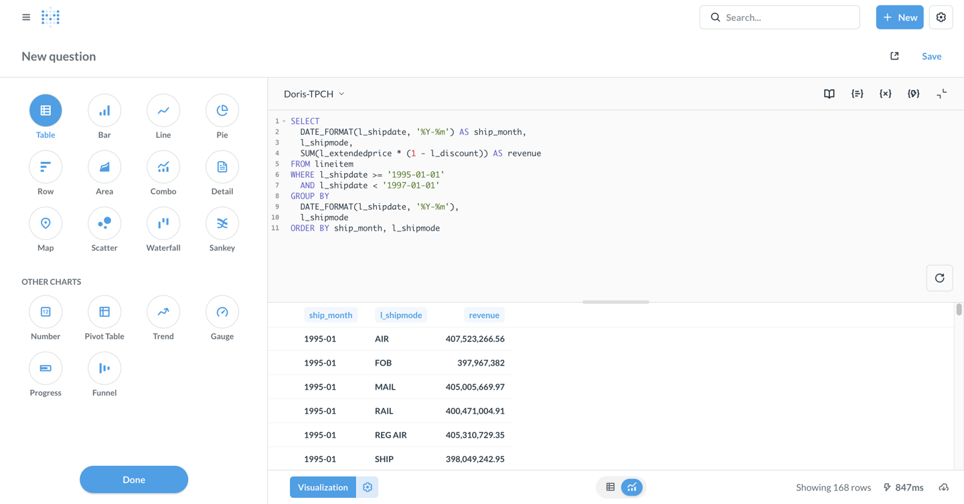Select the Bar chart visualization
964x504 pixels.
[x=104, y=111]
